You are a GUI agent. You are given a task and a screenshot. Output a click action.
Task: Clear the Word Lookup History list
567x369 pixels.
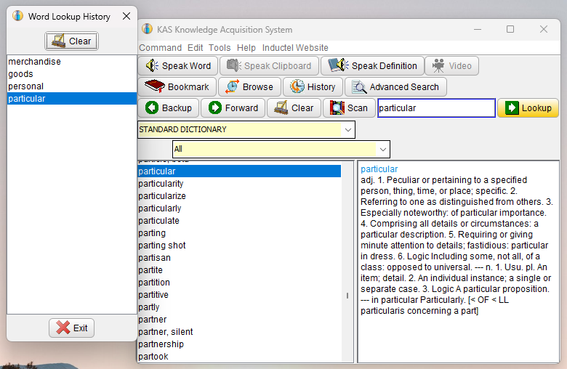click(71, 41)
